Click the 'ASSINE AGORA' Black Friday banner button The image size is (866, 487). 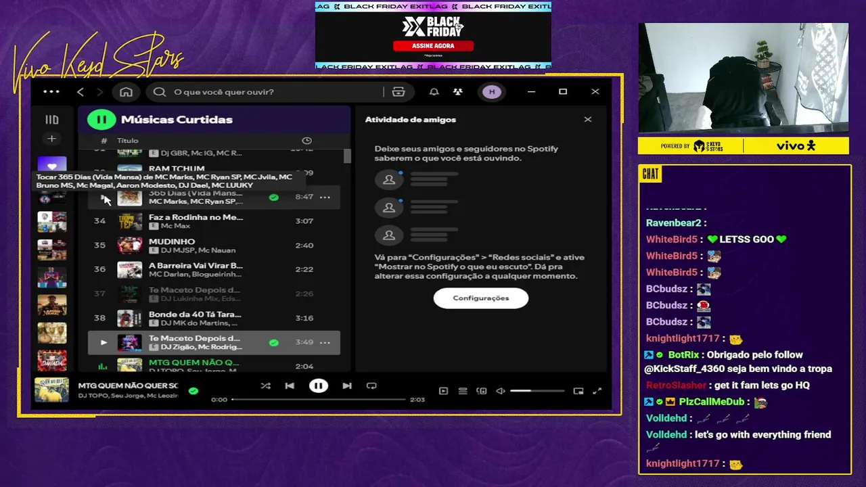tap(434, 46)
